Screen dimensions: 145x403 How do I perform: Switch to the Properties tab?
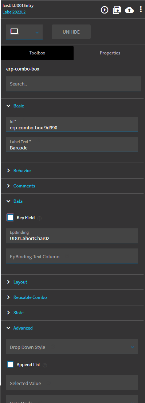[x=110, y=53]
